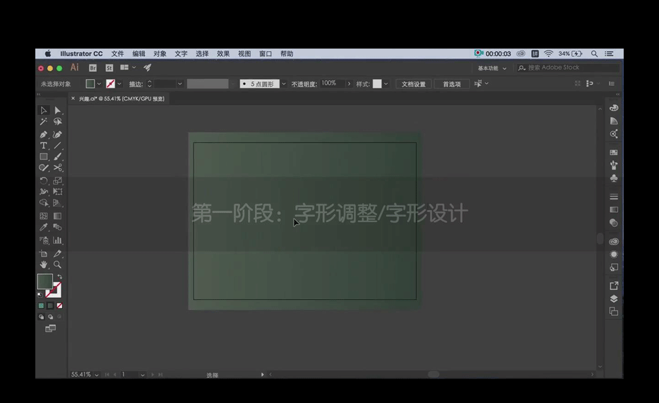Set fill mode to solid Color

tap(41, 306)
